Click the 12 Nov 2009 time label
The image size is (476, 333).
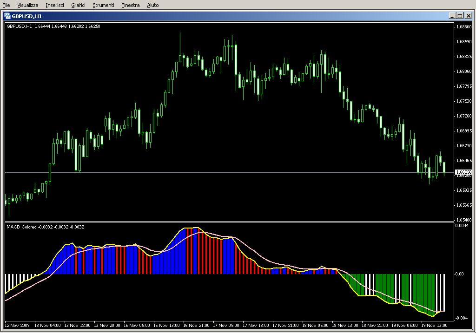click(x=17, y=326)
